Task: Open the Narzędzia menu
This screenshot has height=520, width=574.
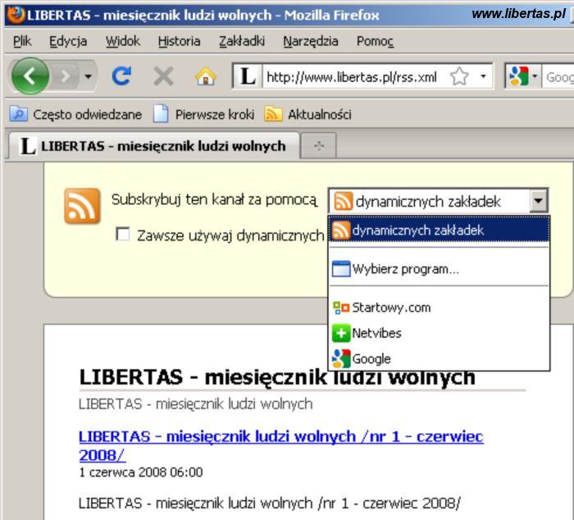Action: (310, 40)
